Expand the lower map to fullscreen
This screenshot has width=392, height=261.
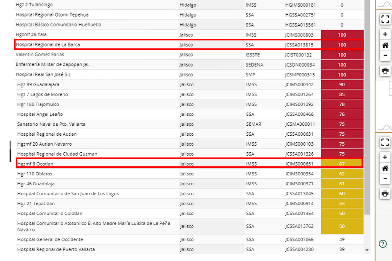385,142
